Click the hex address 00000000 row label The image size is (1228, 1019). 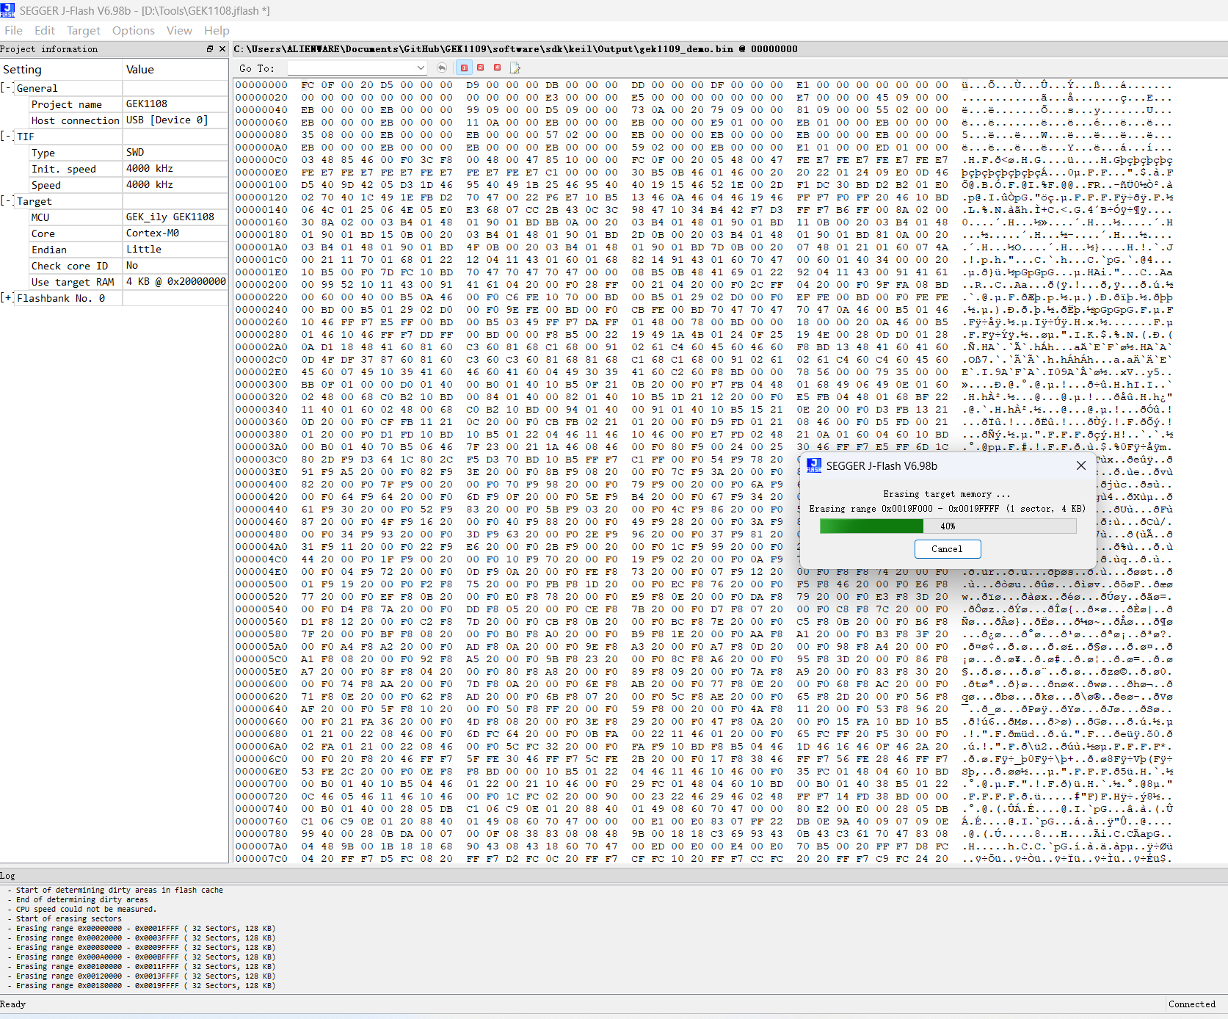pyautogui.click(x=261, y=85)
